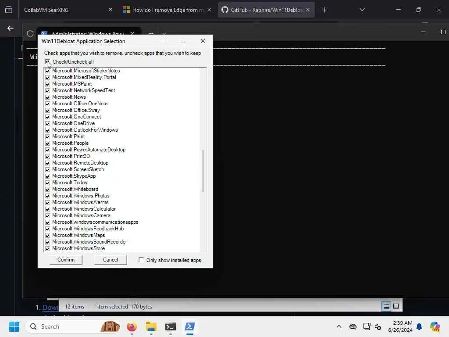Toggle the Check/Uncheck all checkbox

(x=47, y=62)
